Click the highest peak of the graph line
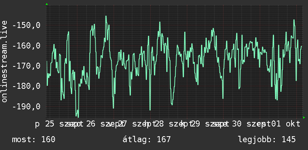Screen dimensions: 308x150 coord(106,16)
